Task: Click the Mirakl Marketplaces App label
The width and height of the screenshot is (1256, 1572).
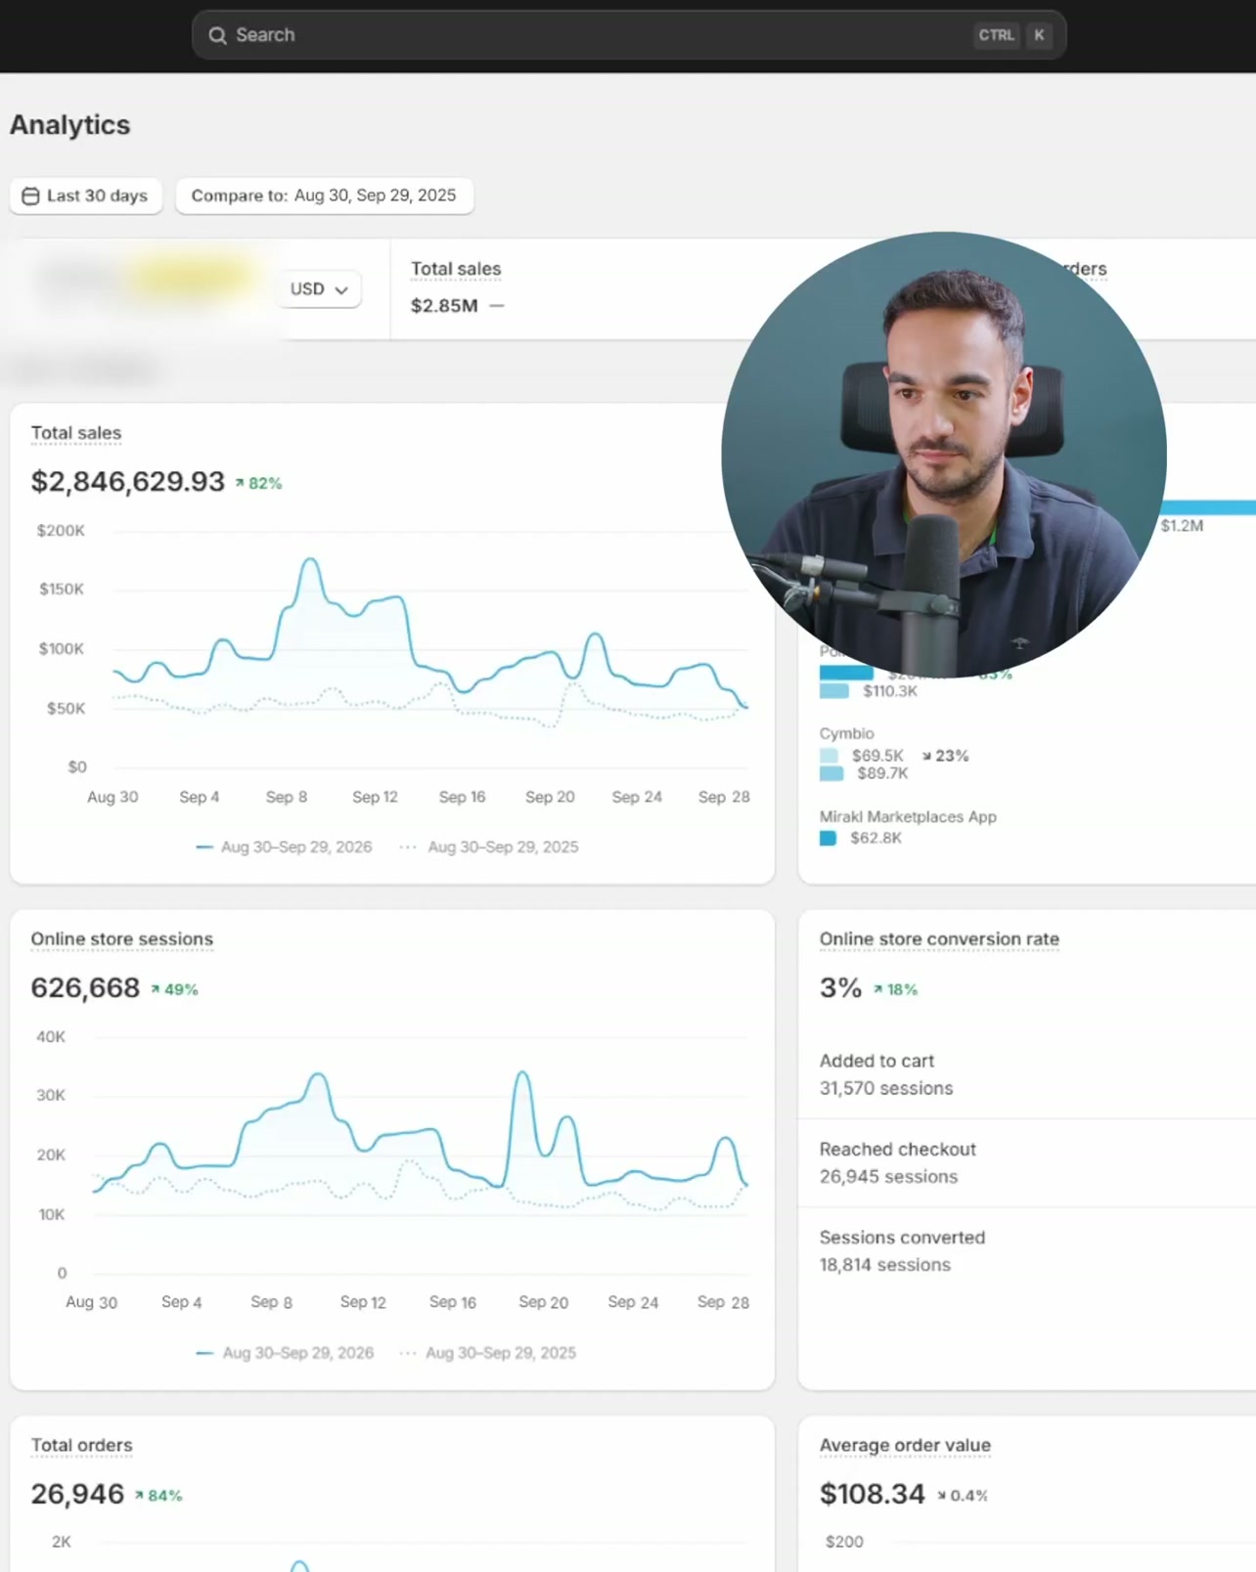Action: tap(908, 816)
